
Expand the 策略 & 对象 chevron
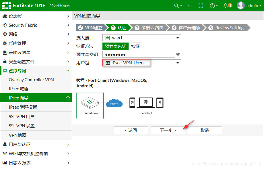pyautogui.click(x=68, y=53)
